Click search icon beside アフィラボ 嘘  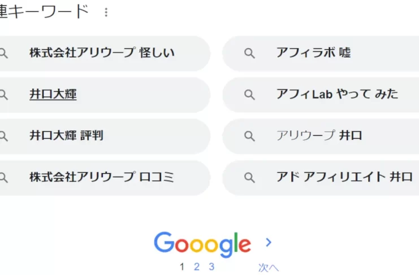point(249,53)
